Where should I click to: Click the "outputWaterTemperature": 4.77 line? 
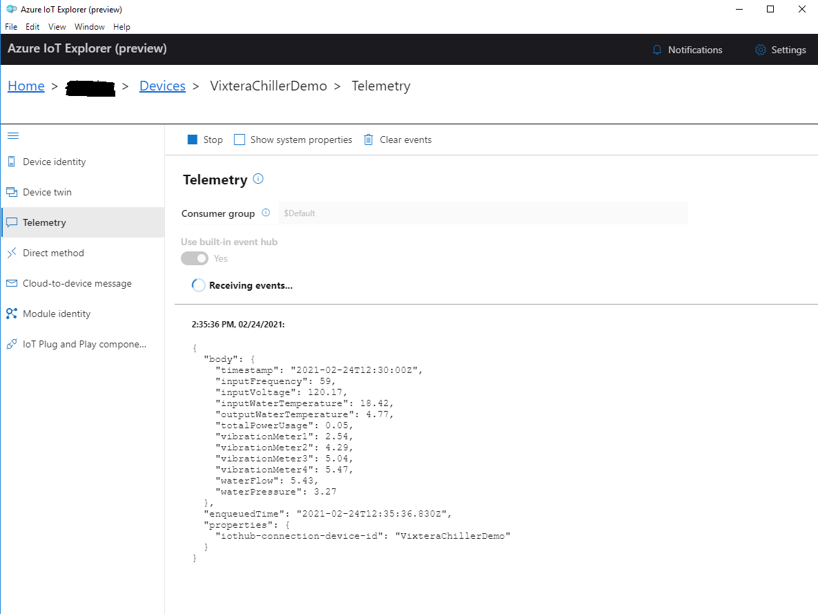tap(304, 414)
